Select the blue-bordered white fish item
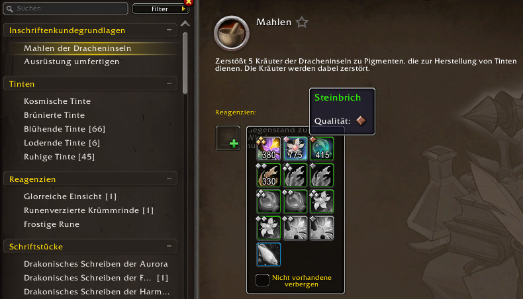 tap(269, 255)
